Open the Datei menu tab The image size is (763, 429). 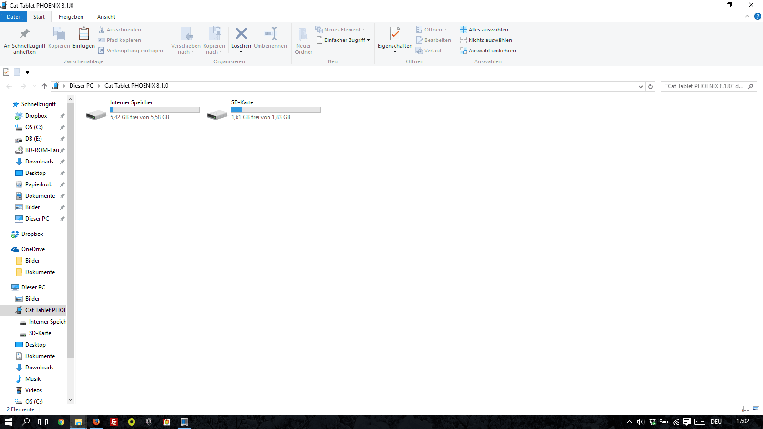[13, 17]
